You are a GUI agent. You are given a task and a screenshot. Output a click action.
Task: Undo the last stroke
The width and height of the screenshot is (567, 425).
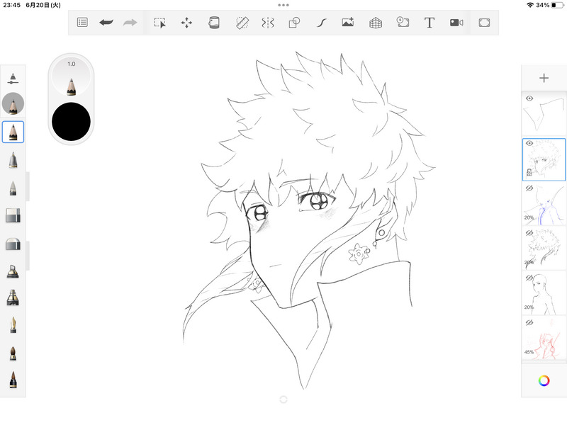(x=106, y=23)
